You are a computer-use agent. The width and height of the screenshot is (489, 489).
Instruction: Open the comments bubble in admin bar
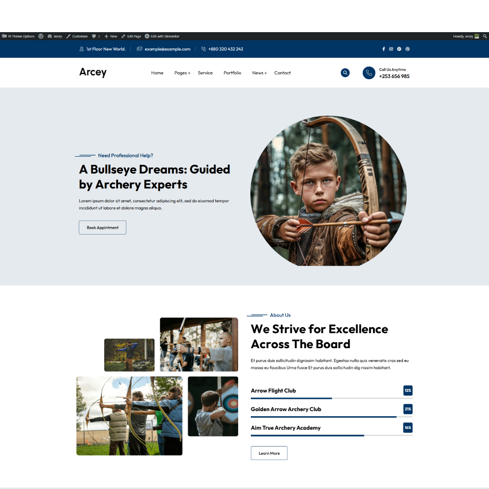tap(96, 36)
